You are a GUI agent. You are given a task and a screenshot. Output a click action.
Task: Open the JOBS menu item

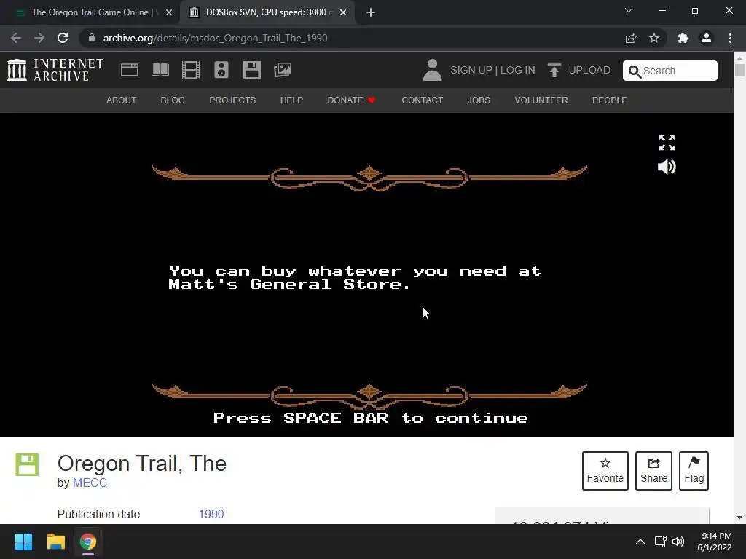pyautogui.click(x=479, y=100)
